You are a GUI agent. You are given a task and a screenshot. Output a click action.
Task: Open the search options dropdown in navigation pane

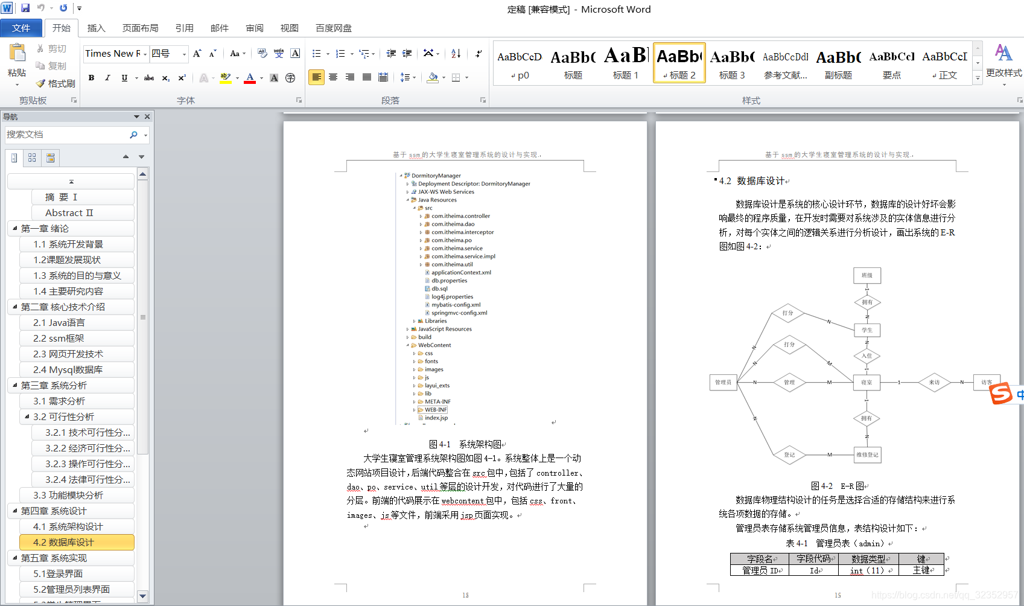[145, 135]
